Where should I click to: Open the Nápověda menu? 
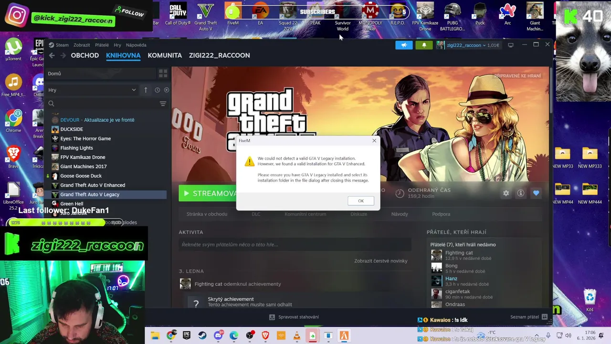tap(136, 45)
